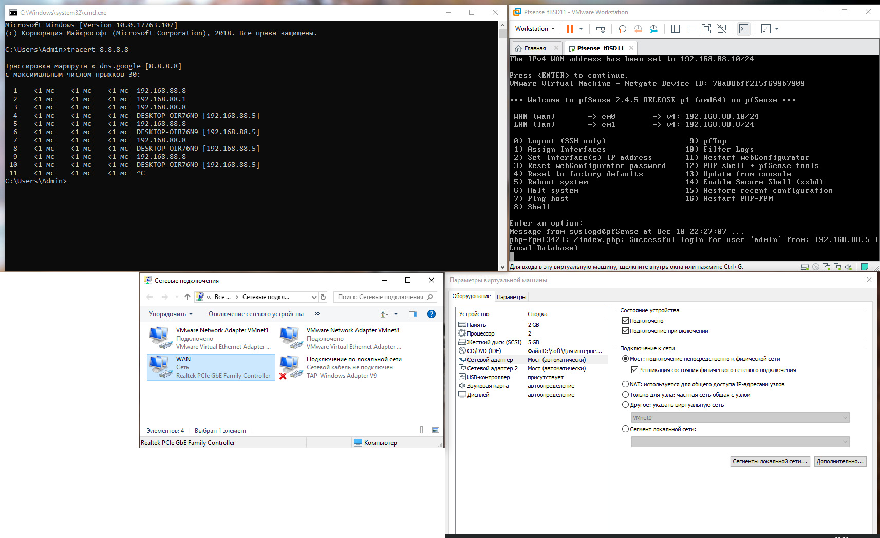Viewport: 880px width, 538px height.
Task: Select Другое: указать виртуальную сеть option
Action: [x=625, y=405]
